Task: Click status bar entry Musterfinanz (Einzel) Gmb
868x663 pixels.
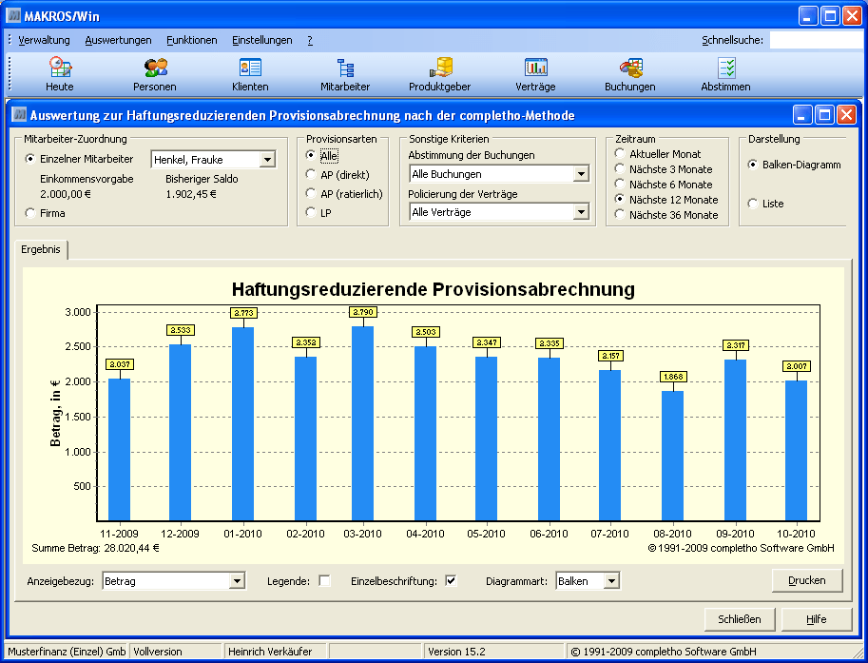Action: click(67, 652)
